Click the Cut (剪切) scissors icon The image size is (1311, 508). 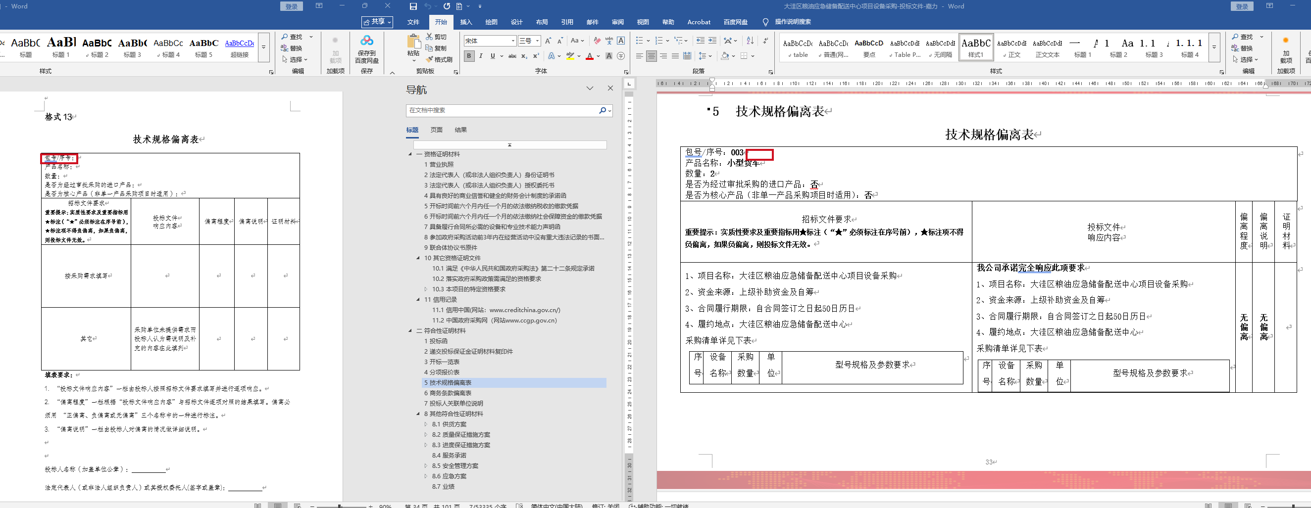[430, 37]
